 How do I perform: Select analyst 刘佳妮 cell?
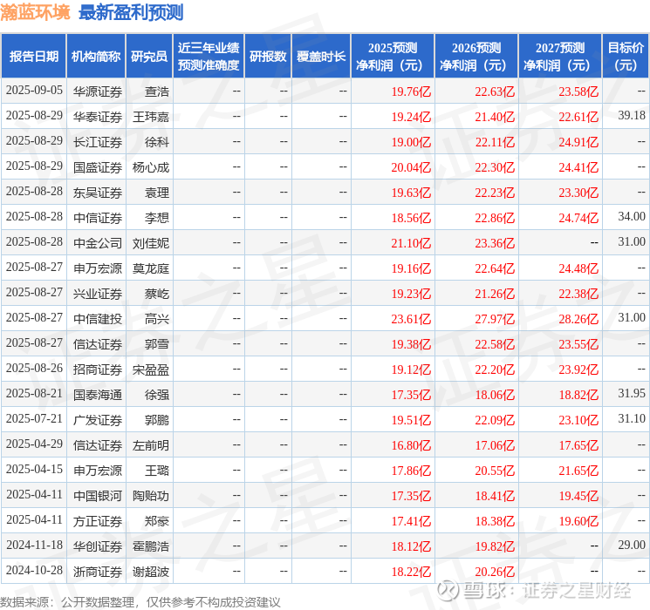coord(150,243)
